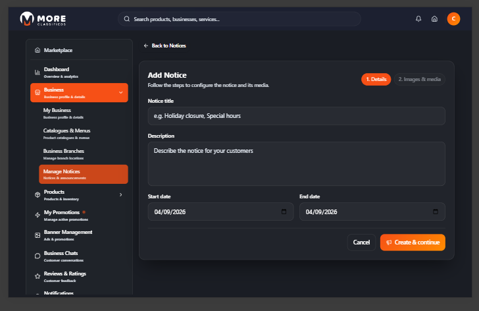Click the notifications bell icon

[x=418, y=19]
